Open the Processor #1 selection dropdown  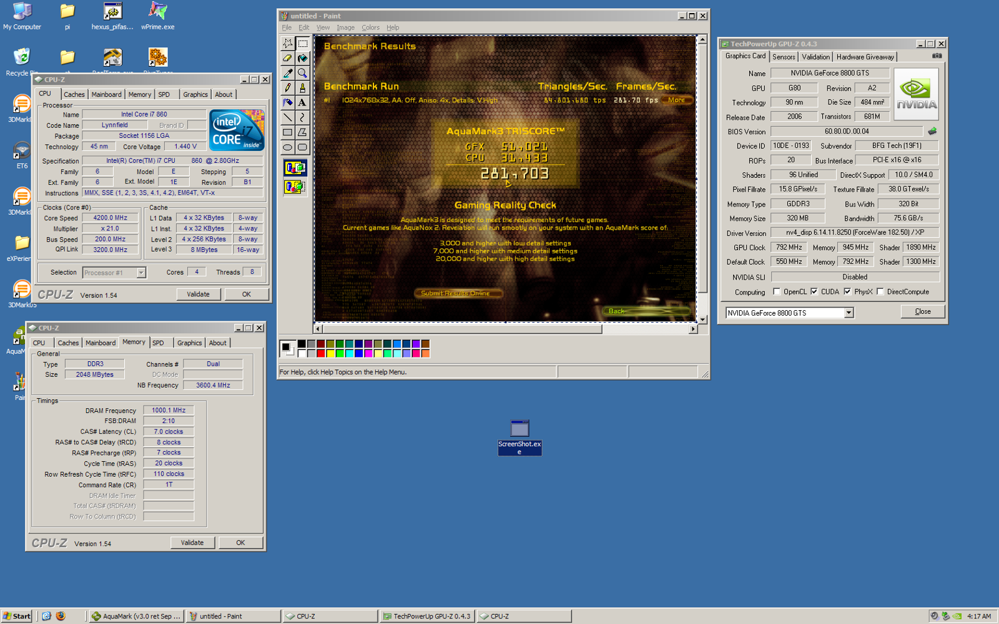point(141,273)
